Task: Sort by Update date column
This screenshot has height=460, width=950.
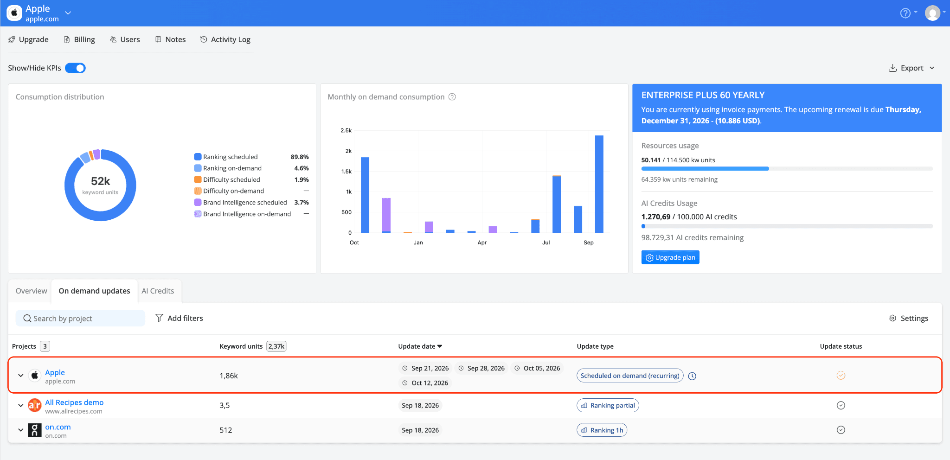Action: (x=420, y=346)
